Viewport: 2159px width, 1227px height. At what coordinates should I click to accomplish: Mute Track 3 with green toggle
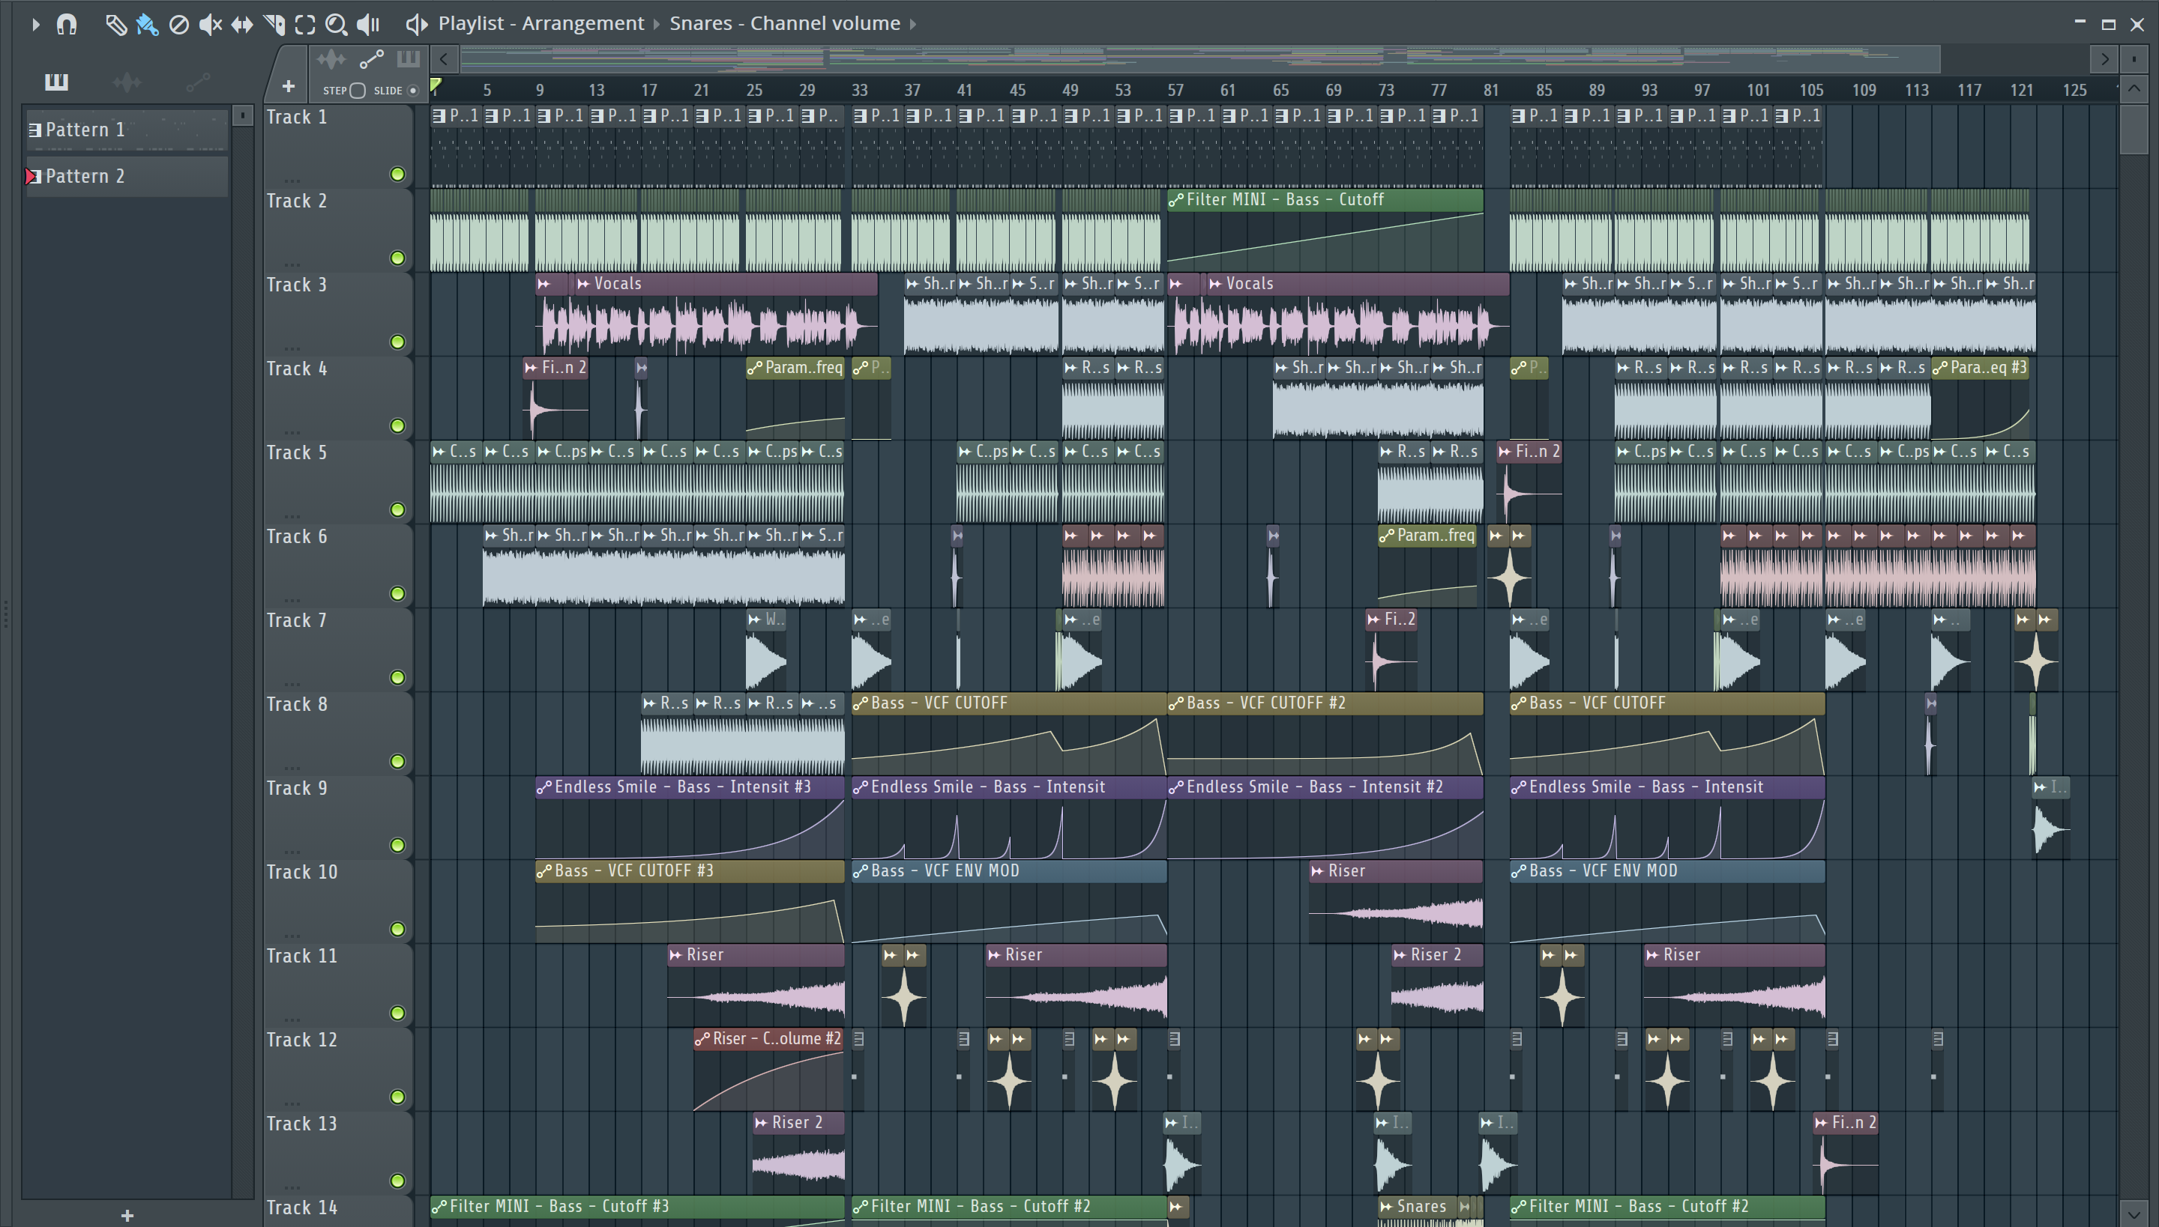[397, 342]
